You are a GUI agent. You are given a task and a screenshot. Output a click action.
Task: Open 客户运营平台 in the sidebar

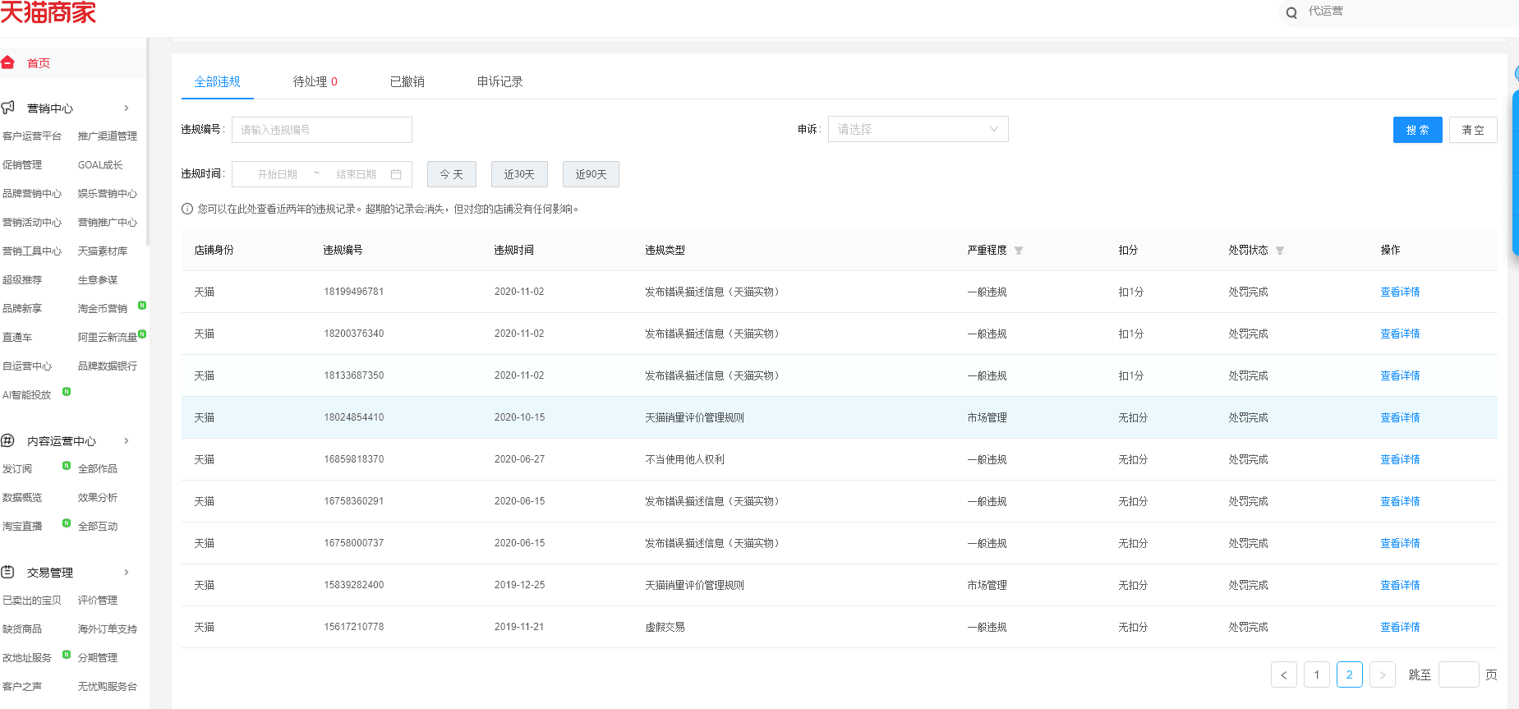[x=32, y=136]
